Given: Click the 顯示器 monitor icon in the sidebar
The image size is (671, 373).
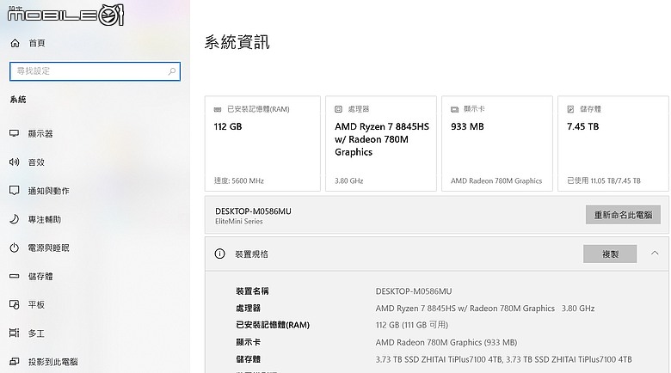Looking at the screenshot, I should click(x=14, y=133).
